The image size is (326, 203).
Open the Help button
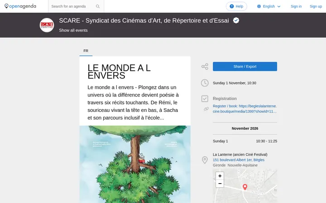click(x=236, y=6)
